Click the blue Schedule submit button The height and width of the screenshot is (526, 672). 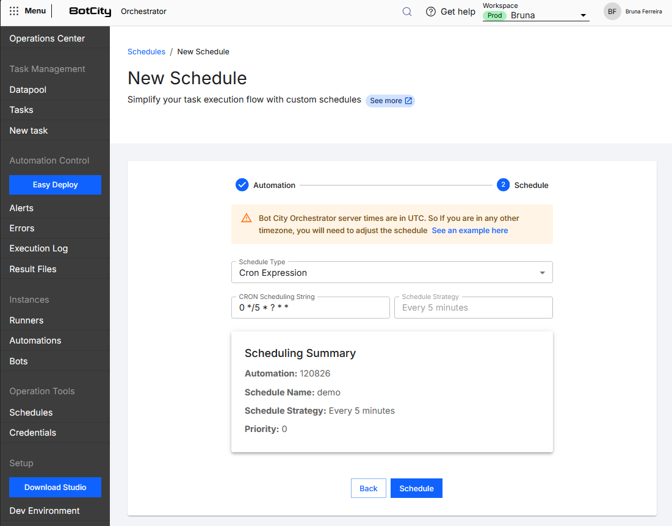(x=417, y=488)
